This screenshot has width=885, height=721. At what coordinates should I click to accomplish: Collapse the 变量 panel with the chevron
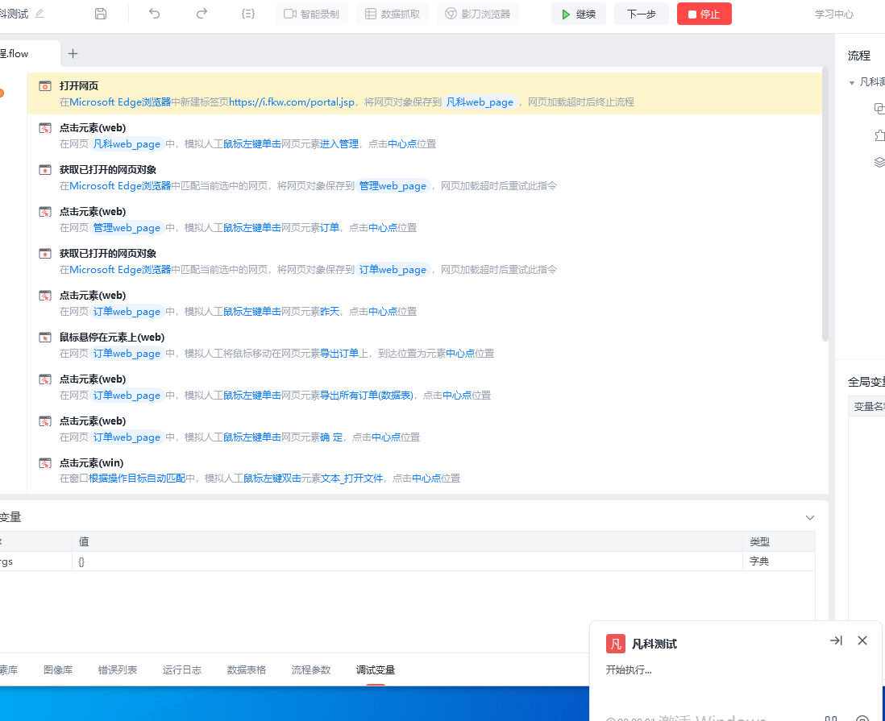(810, 517)
